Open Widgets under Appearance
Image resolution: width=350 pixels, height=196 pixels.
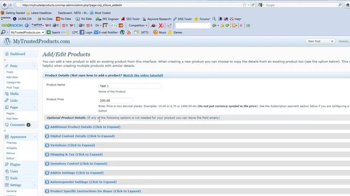coord(11,148)
